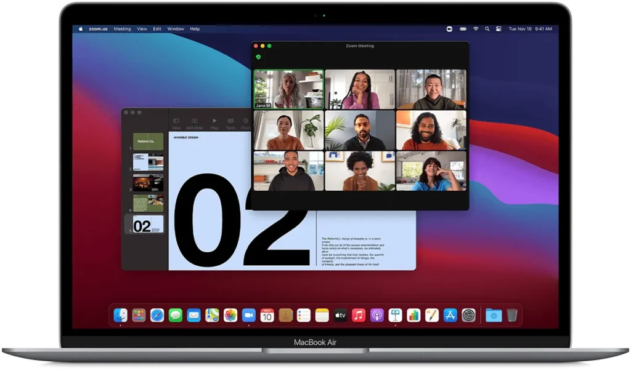Select the participant in the pink top

click(360, 89)
